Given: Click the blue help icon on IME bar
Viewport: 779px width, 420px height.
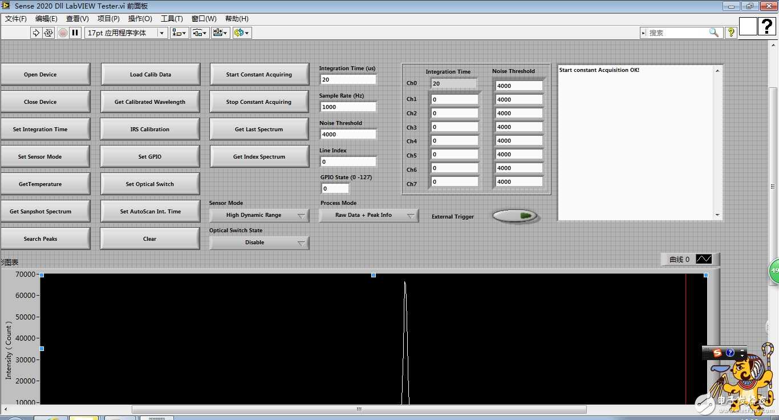Looking at the screenshot, I should coord(730,353).
